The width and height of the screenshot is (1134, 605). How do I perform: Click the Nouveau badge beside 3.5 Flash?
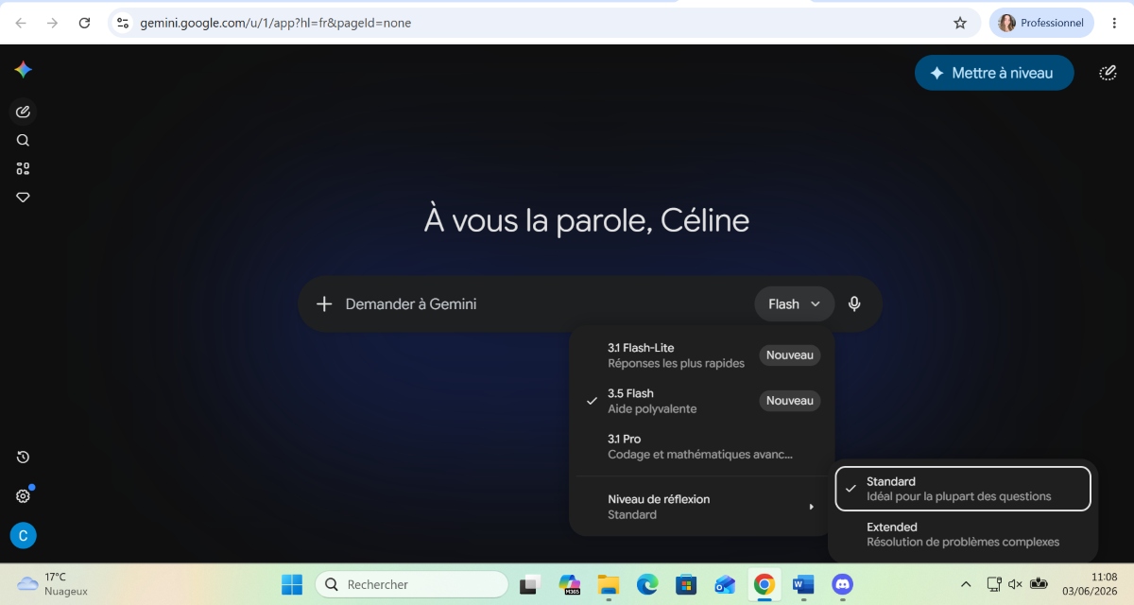[x=790, y=401]
